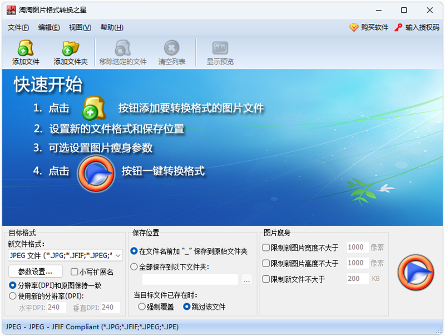Click the 移除选定的文件 toolbar icon

122,48
